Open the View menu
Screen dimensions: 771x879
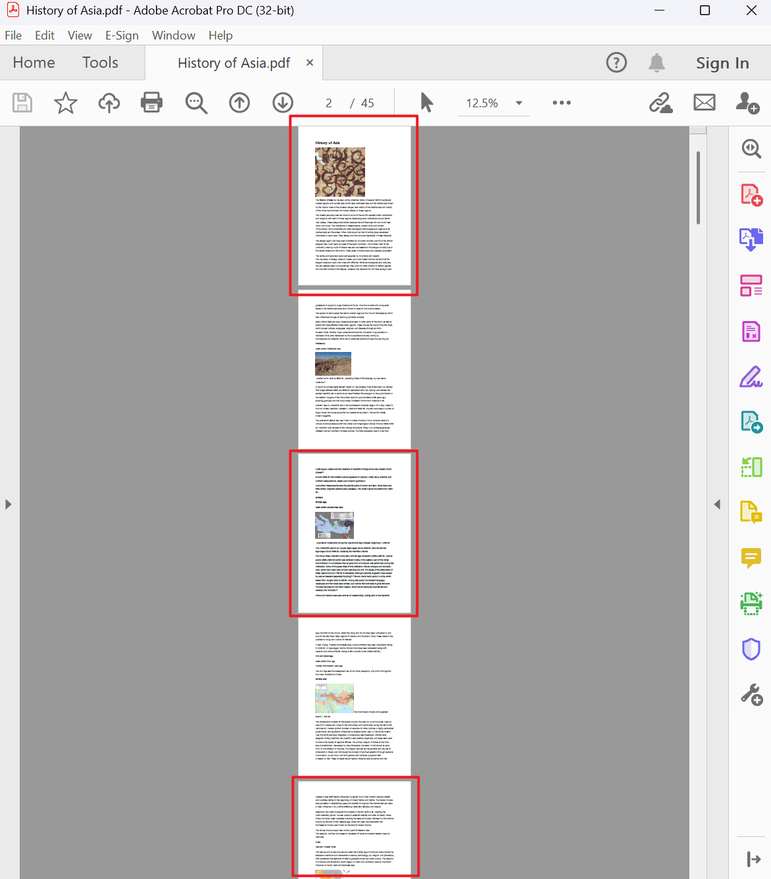[x=80, y=36]
